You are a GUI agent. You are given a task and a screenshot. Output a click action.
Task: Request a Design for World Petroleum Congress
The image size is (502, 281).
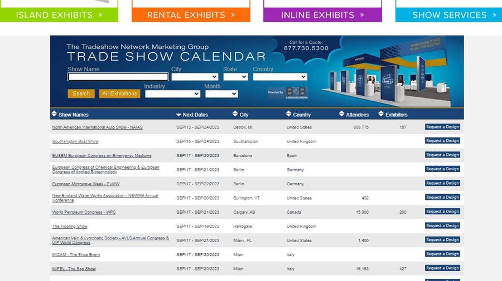pyautogui.click(x=442, y=211)
